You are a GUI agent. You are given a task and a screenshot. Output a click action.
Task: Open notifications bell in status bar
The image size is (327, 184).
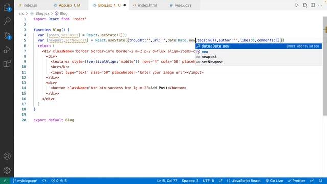tap(320, 181)
